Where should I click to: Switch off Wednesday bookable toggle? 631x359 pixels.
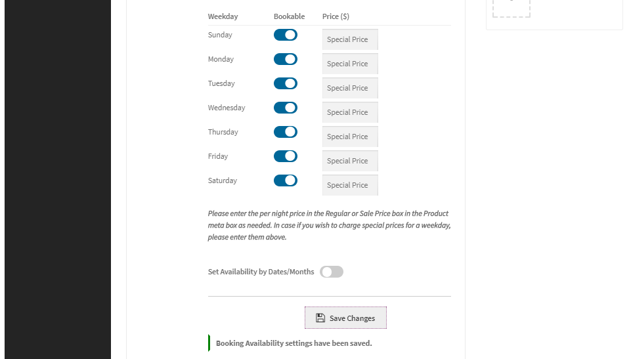(x=286, y=108)
